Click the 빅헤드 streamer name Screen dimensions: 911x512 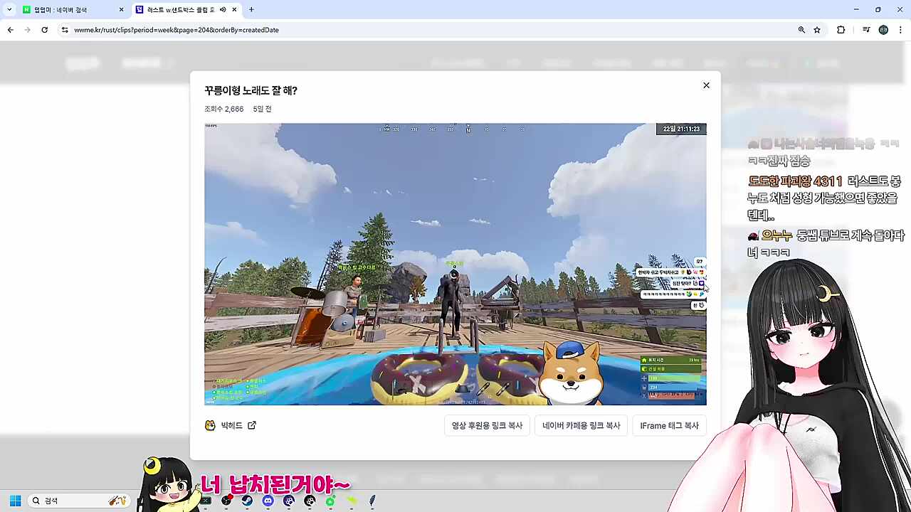click(x=231, y=425)
